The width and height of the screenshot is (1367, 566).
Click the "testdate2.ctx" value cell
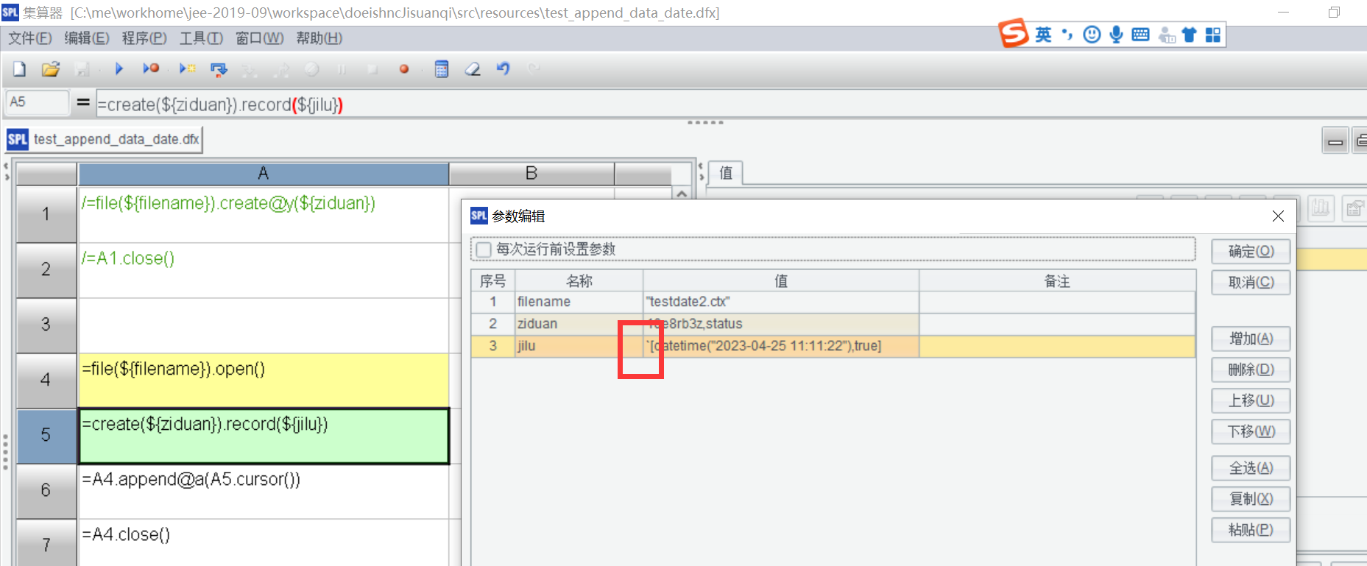point(781,302)
